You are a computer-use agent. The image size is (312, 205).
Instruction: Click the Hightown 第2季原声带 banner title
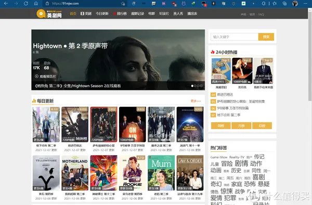coord(70,46)
